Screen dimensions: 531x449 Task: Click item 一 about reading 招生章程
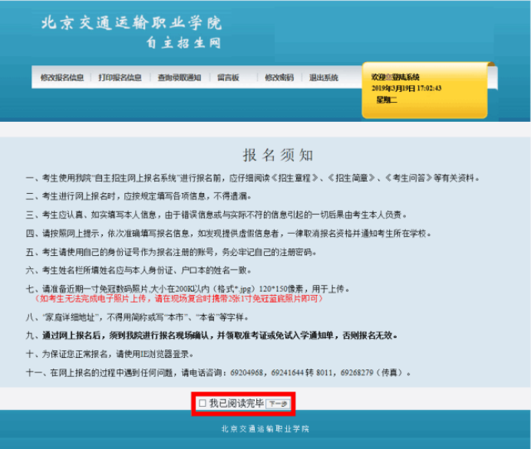click(x=252, y=178)
